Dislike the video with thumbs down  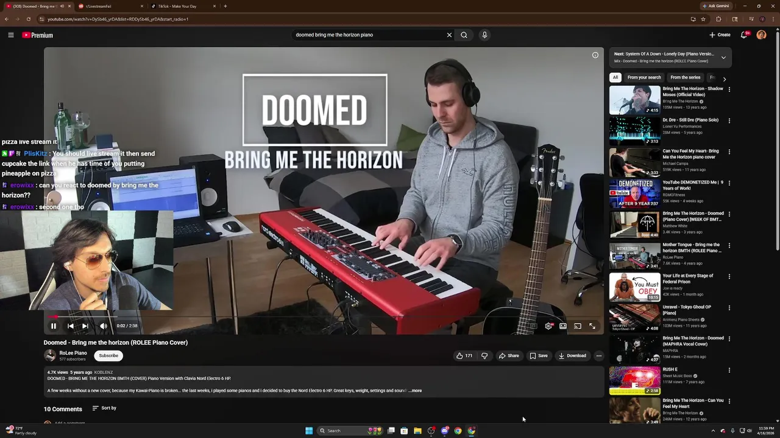coord(484,356)
